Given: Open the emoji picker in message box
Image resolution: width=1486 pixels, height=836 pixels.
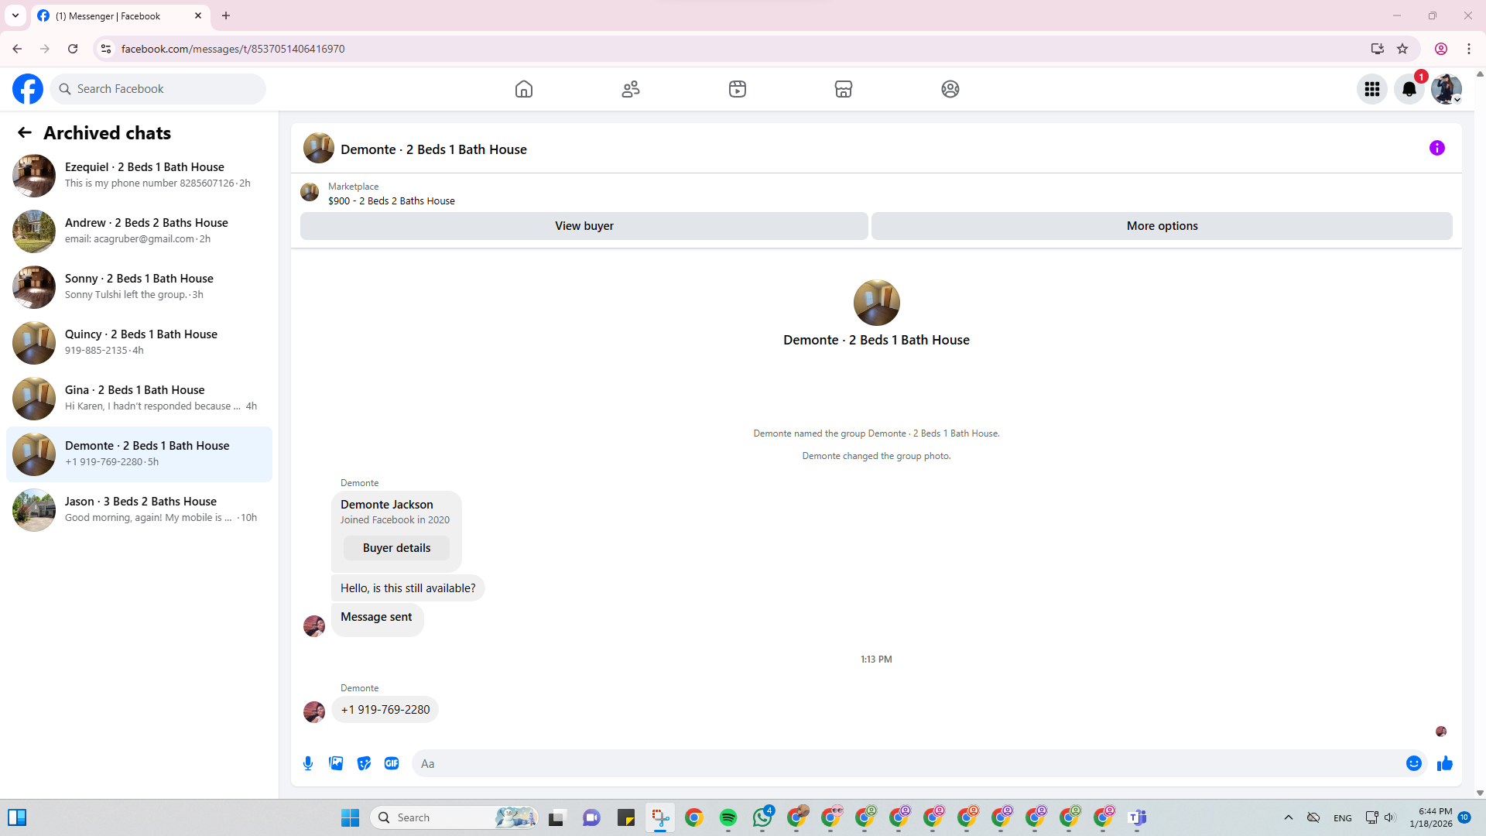Looking at the screenshot, I should [1413, 763].
